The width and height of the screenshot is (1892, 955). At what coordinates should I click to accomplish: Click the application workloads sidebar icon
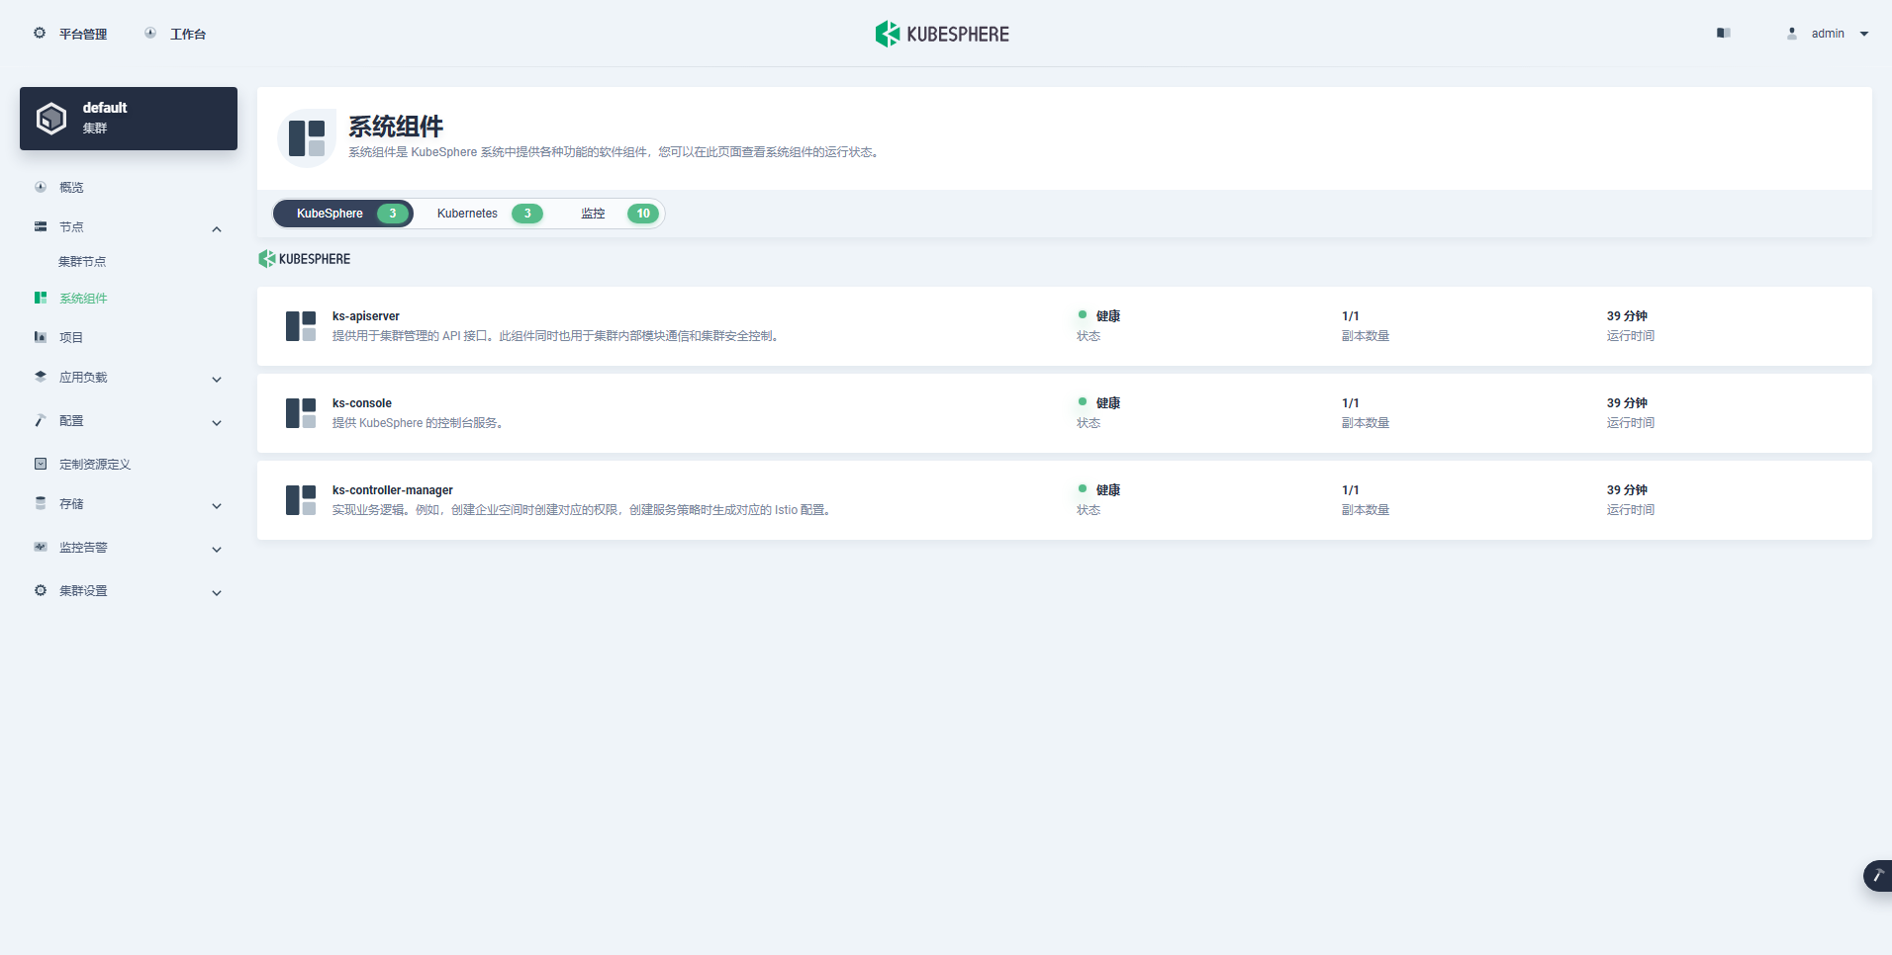point(41,377)
